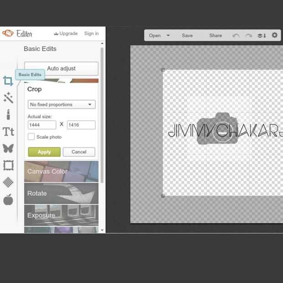
Task: Select the Text Tt tool
Action: click(8, 131)
